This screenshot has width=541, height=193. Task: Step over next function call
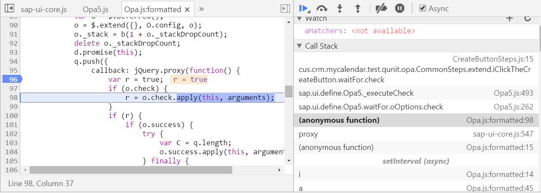point(322,8)
